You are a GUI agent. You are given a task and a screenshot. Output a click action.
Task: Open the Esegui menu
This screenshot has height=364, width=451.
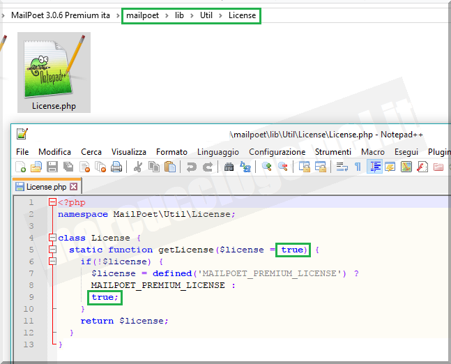coord(406,151)
